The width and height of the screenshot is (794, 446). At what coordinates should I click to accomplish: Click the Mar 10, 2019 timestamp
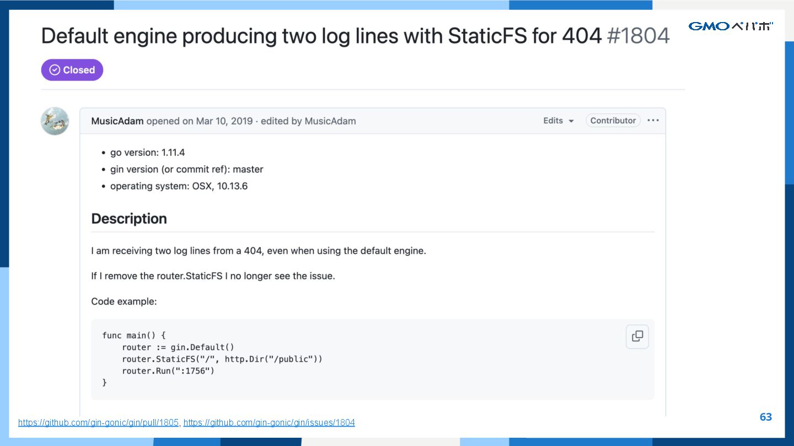(224, 121)
